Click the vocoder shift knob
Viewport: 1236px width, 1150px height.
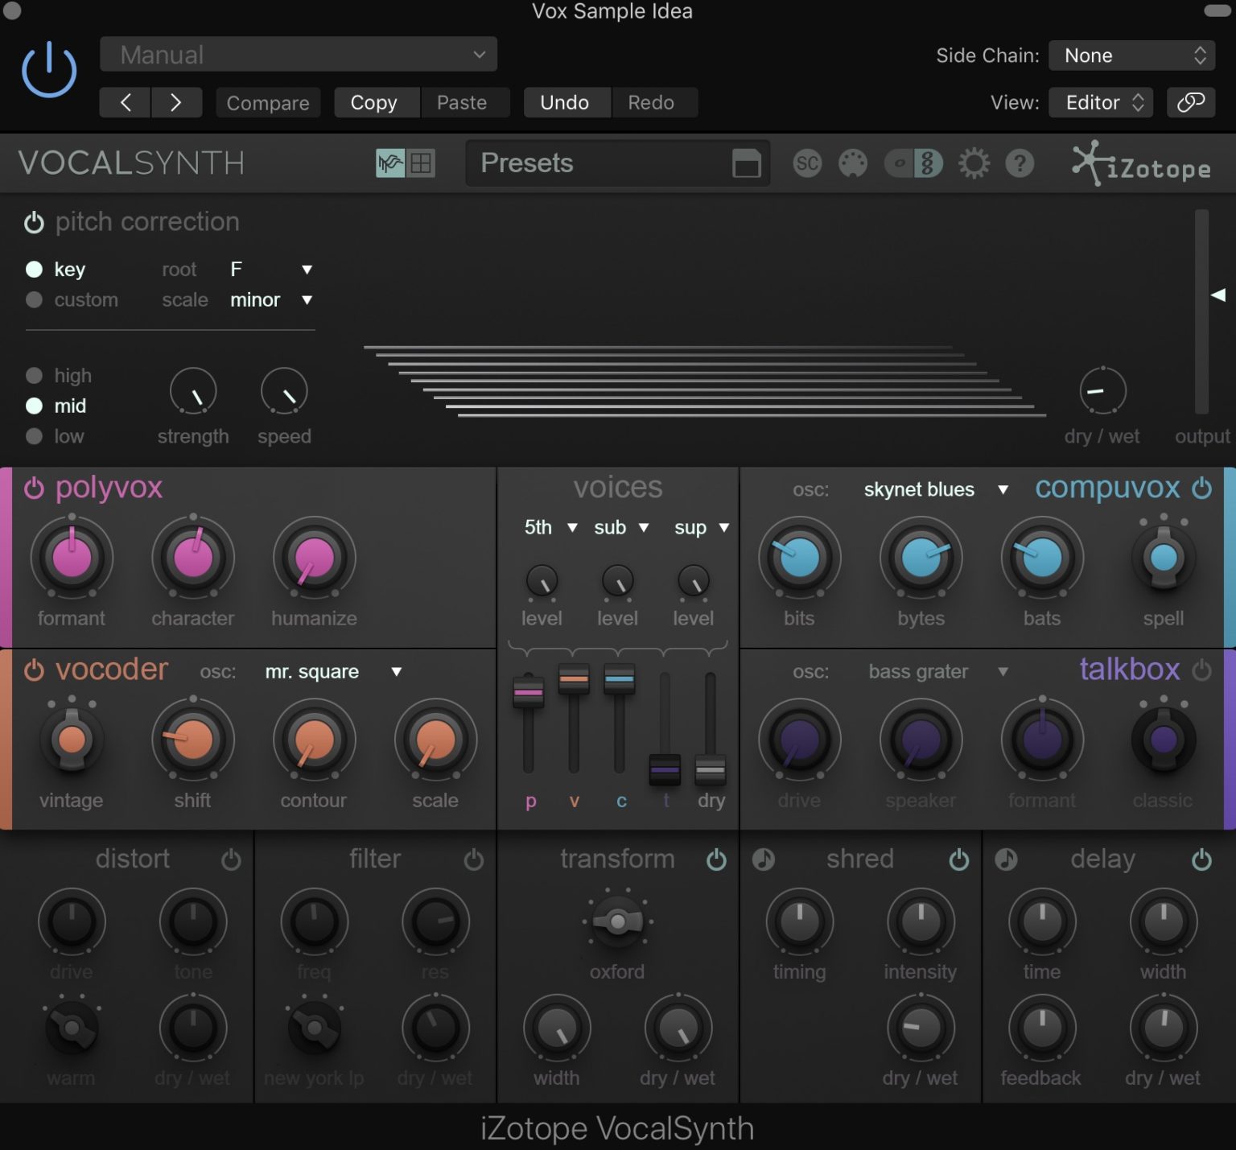(x=193, y=740)
